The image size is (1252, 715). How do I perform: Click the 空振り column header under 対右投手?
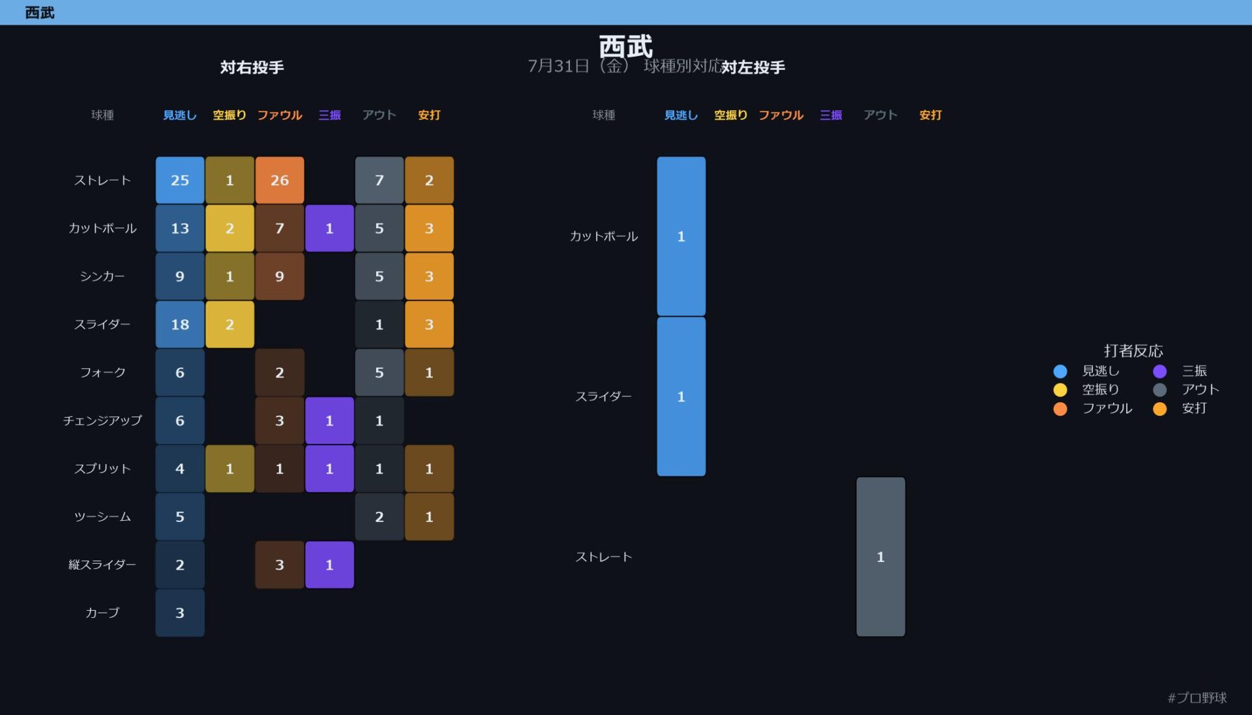point(230,115)
